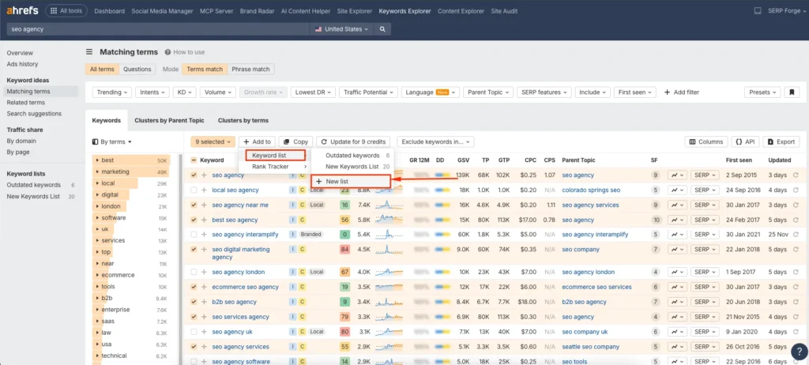This screenshot has width=809, height=365.
Task: Open the SERP features filter dropdown
Action: (x=544, y=92)
